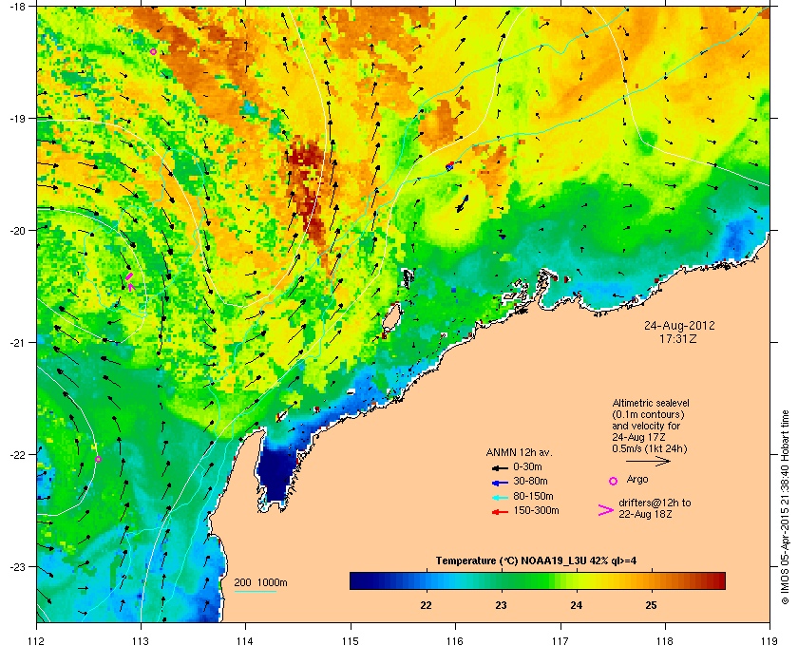Click the cyan 200 1000m isobath legend line
798x646 pixels.
(x=256, y=591)
